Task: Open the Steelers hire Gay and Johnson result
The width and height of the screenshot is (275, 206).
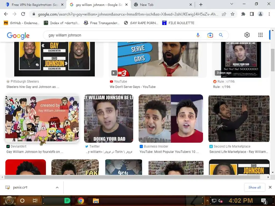Action: click(32, 87)
